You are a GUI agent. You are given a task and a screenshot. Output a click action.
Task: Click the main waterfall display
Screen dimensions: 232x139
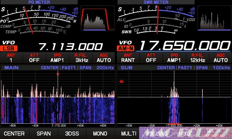[58, 110]
